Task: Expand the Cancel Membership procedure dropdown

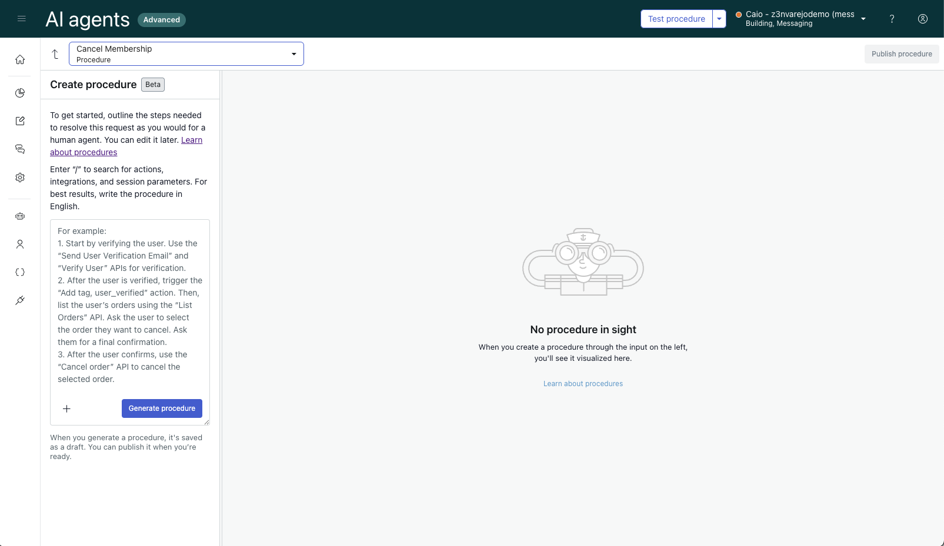Action: pos(293,54)
